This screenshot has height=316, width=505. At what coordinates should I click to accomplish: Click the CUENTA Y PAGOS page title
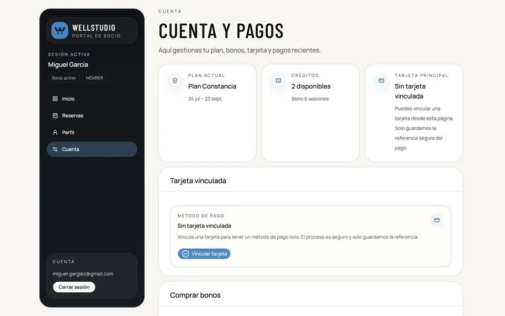[x=221, y=31]
